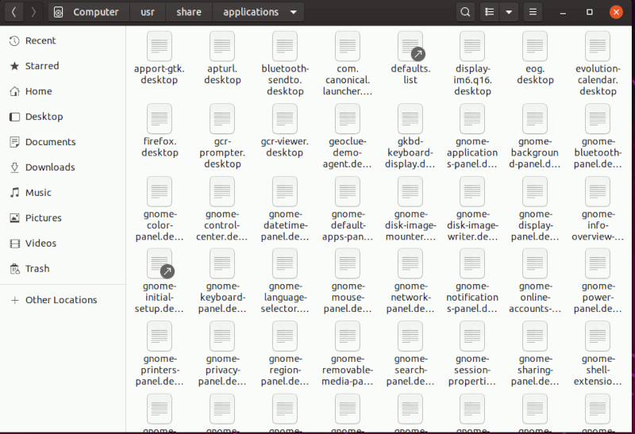
Task: Select gnome-language-selector file icon
Action: click(285, 263)
